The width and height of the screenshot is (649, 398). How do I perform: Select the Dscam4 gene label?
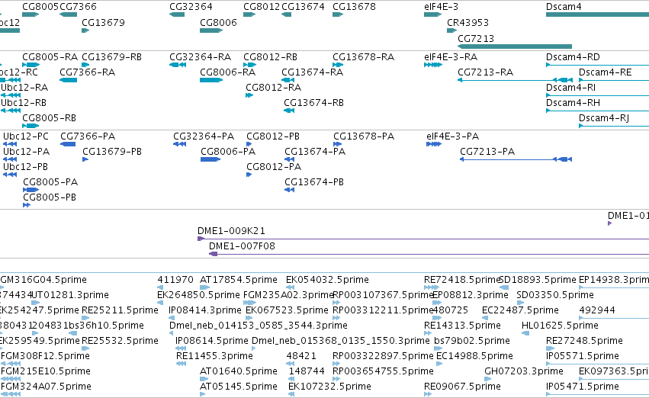click(x=564, y=7)
